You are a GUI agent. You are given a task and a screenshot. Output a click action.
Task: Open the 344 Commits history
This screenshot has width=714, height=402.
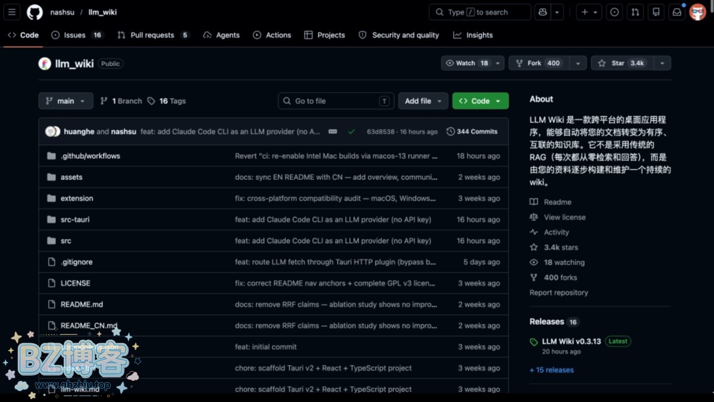coord(472,131)
